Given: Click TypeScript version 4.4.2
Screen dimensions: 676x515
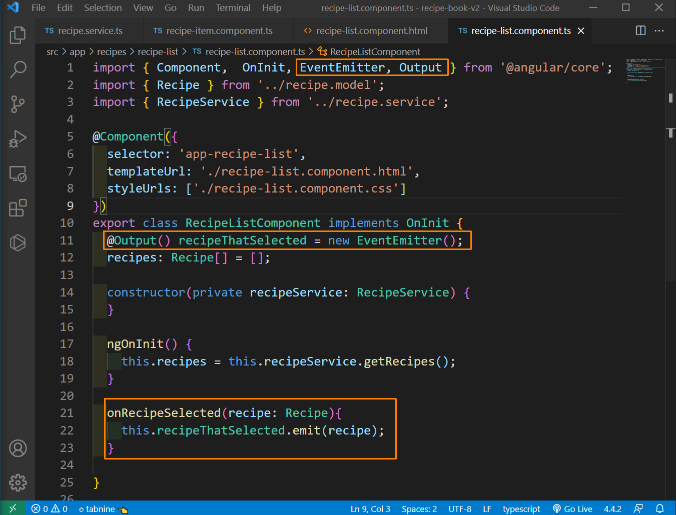Looking at the screenshot, I should pos(612,508).
